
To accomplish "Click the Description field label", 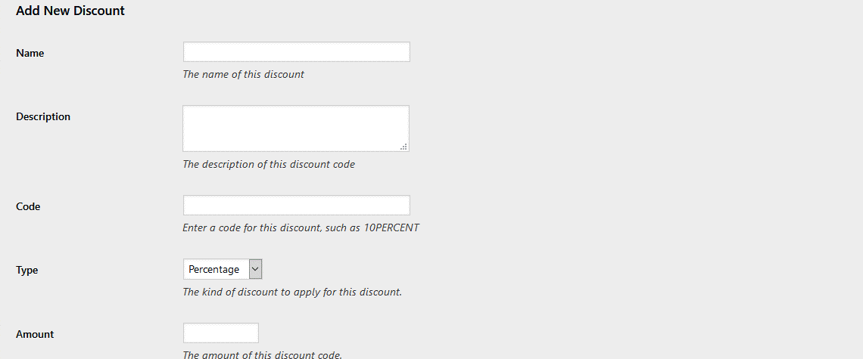I will (x=43, y=116).
